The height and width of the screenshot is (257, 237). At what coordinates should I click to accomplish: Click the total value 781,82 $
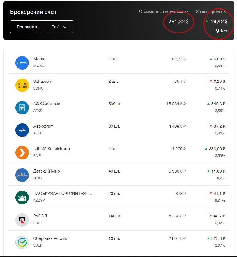(178, 22)
